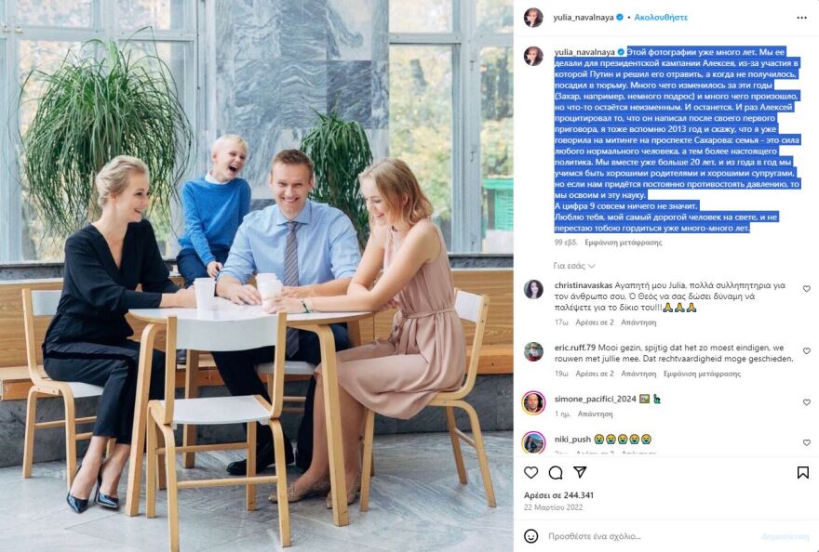Open simone_pacifici_2024 avatar with story ring

tap(533, 402)
